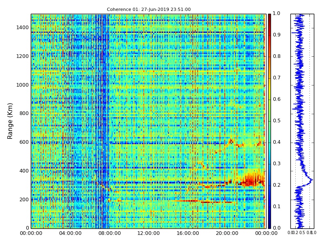Click the 200 range tick label
Image resolution: width=324 pixels, height=243 pixels.
pos(24,200)
